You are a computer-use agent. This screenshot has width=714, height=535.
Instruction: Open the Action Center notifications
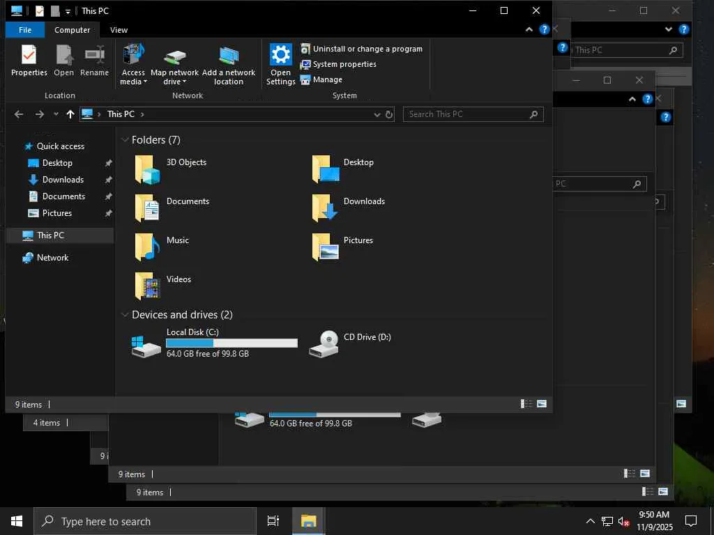tap(691, 521)
